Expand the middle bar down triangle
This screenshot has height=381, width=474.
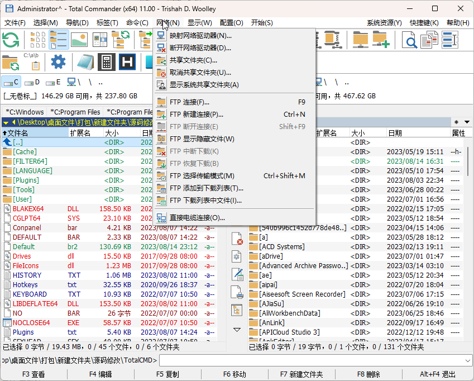[x=237, y=330]
